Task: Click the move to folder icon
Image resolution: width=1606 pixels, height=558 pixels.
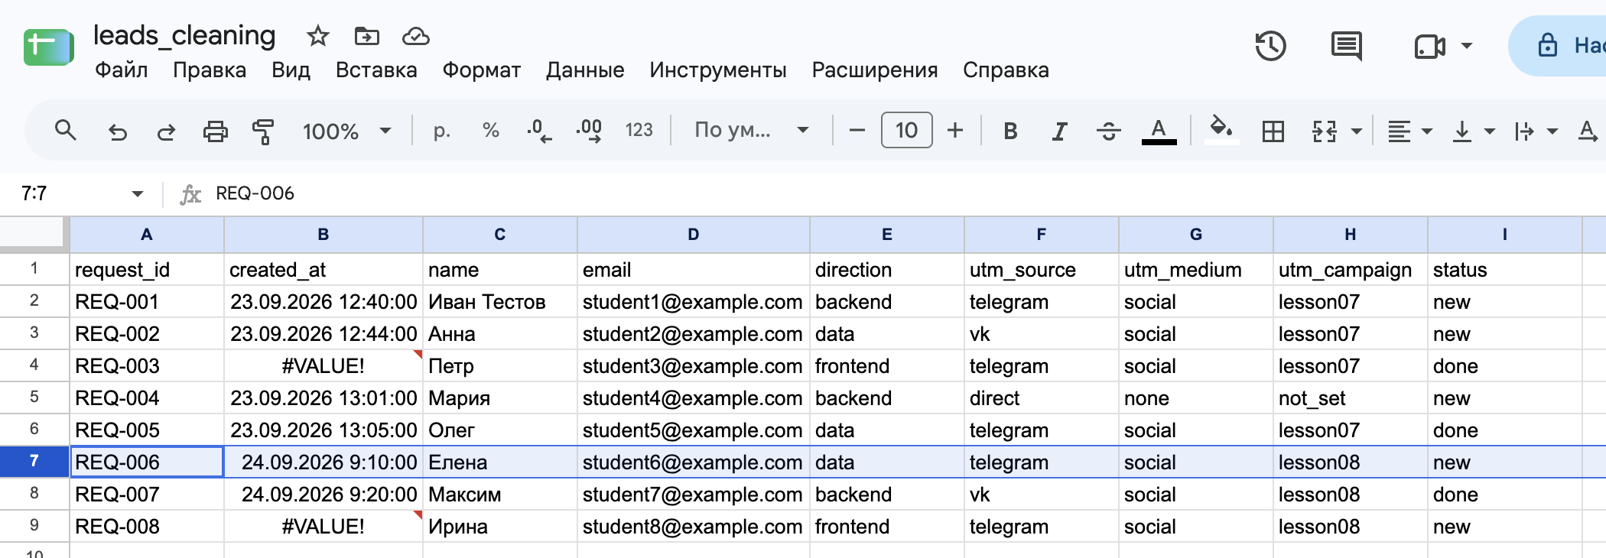Action: 366,36
